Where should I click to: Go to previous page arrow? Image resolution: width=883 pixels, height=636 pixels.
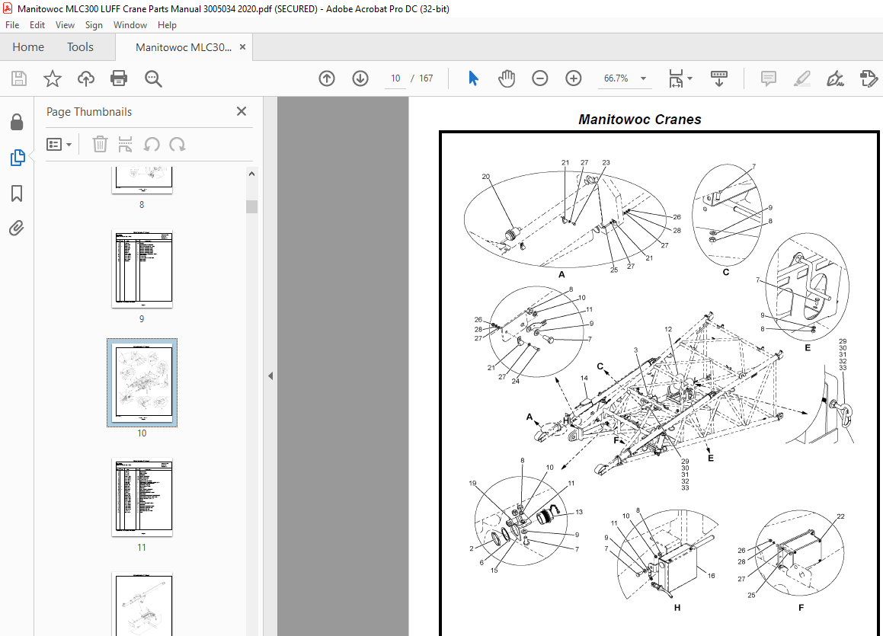(x=327, y=78)
